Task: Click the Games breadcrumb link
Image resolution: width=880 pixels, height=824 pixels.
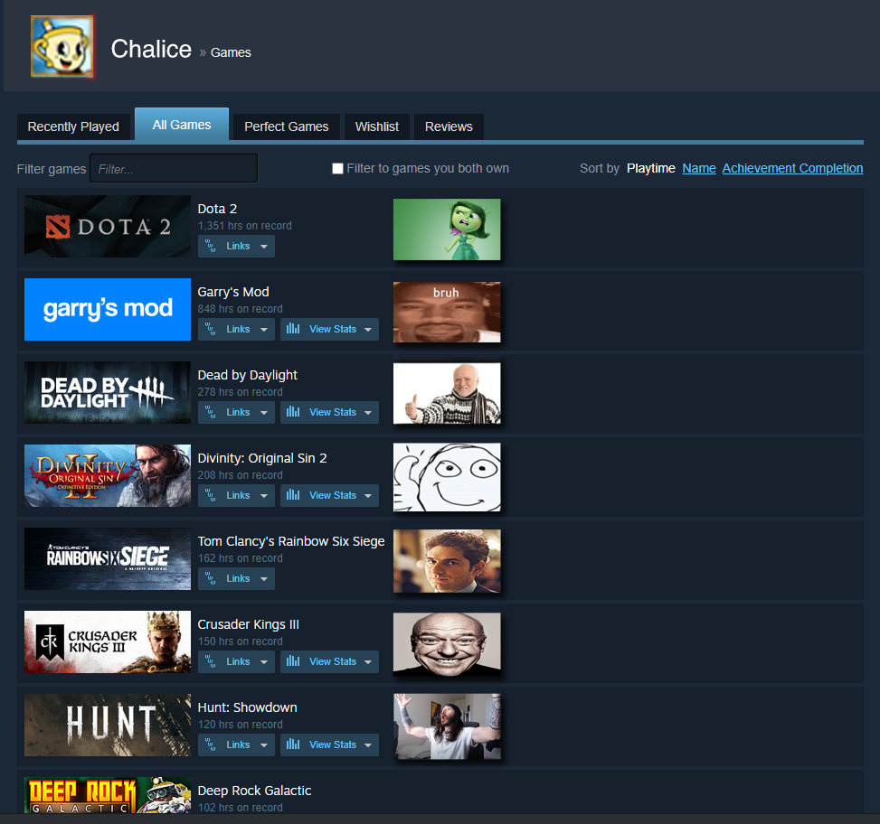Action: 231,52
